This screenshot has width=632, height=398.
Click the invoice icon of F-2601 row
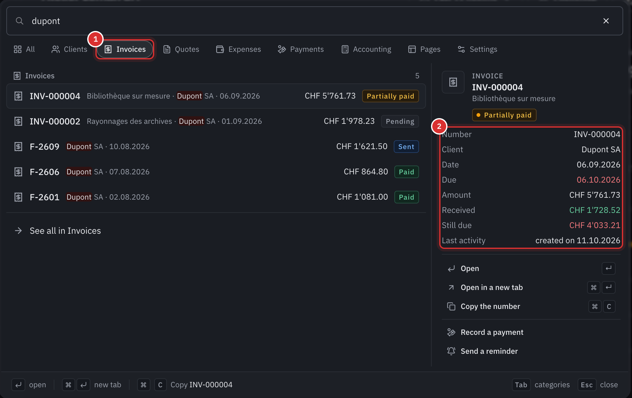point(18,197)
